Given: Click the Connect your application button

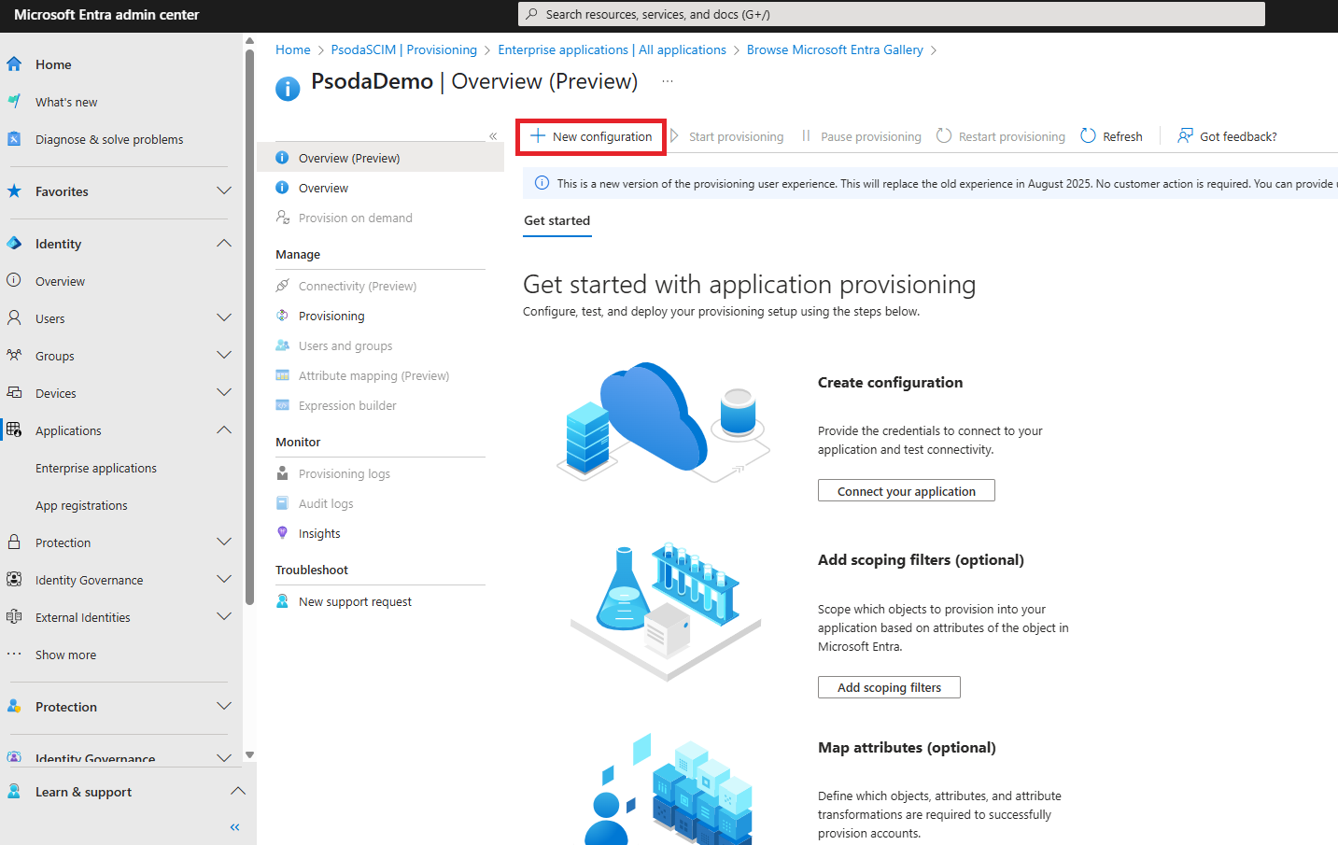Looking at the screenshot, I should 906,491.
